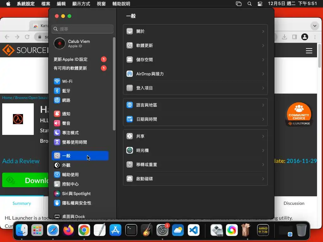Screen dimensions: 323x242
Task: Click the settings search field
Action: [x=82, y=29]
